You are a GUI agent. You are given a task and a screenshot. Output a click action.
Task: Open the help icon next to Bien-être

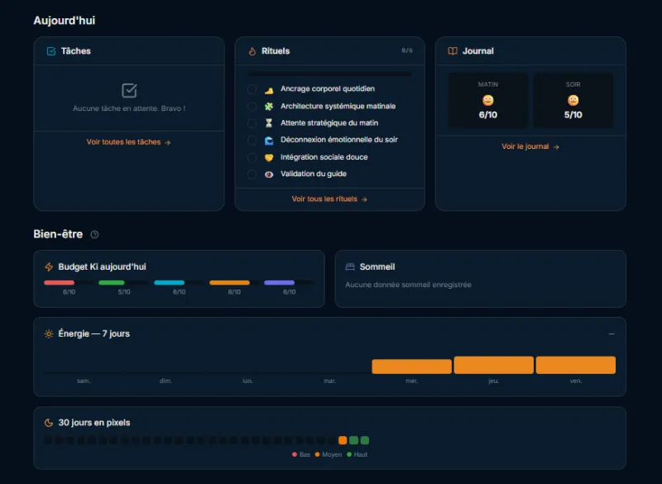(x=94, y=234)
